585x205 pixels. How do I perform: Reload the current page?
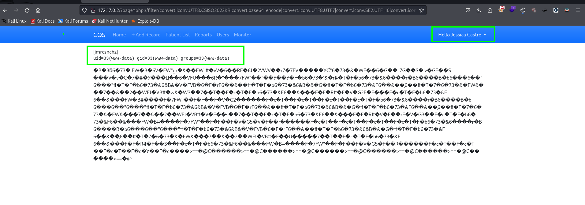coord(27,10)
